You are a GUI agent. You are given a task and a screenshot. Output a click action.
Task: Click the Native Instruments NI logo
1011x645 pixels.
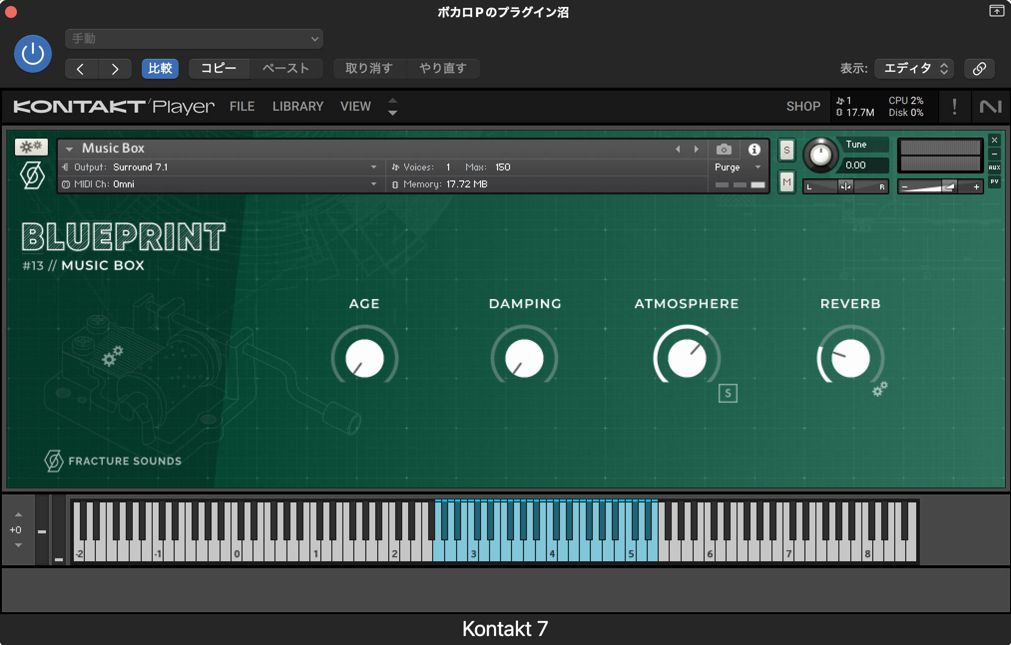[x=991, y=107]
